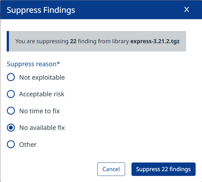Click the 'Acceptable risk' label text
Image resolution: width=202 pixels, height=182 pixels.
[42, 94]
